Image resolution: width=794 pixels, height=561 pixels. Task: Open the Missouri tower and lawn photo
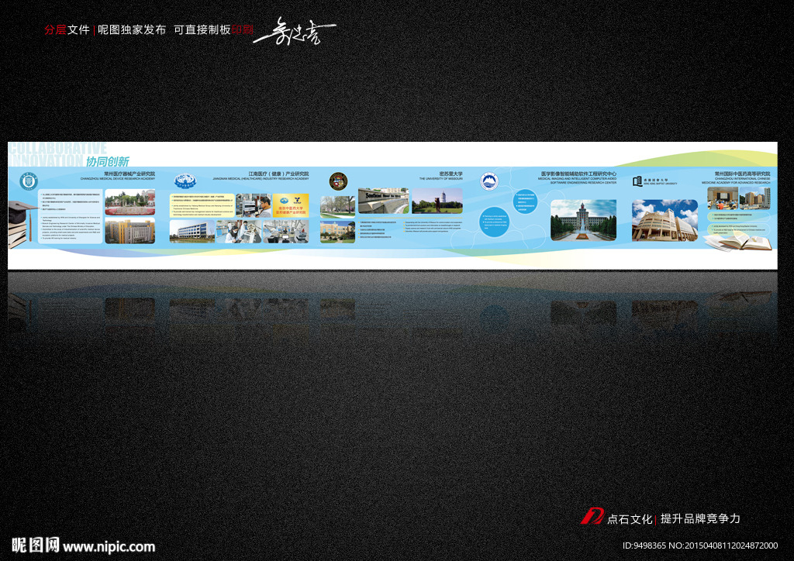[437, 201]
